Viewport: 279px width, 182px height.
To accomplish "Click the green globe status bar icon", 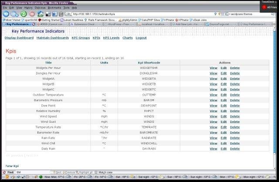I will click(x=41, y=177).
